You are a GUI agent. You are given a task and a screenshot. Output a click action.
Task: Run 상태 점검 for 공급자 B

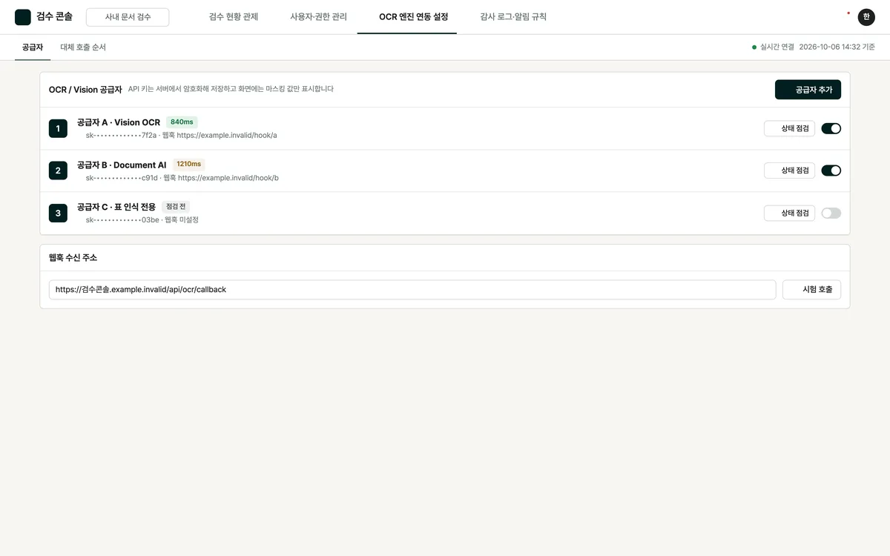point(789,171)
